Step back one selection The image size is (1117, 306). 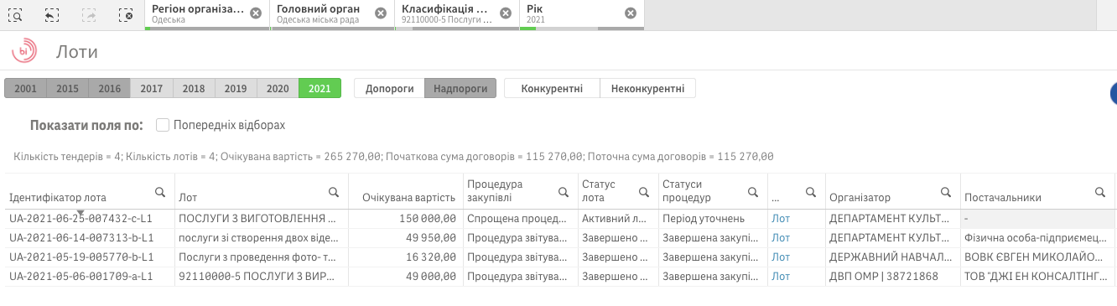tap(52, 14)
